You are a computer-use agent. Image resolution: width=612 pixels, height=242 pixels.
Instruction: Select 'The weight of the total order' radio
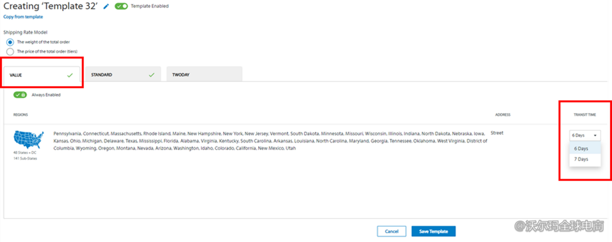10,42
